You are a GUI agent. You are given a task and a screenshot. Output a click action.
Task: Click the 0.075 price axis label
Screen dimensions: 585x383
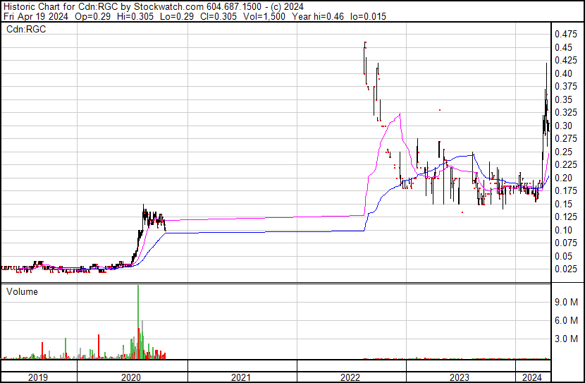pos(566,243)
